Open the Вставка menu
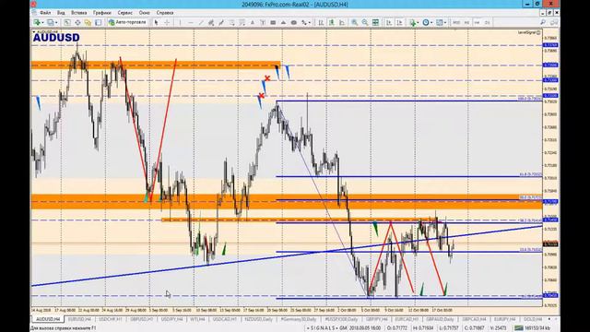This screenshot has width=590, height=332. 79,13
